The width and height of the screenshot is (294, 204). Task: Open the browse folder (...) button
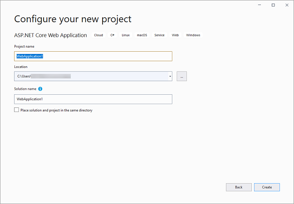pos(181,76)
